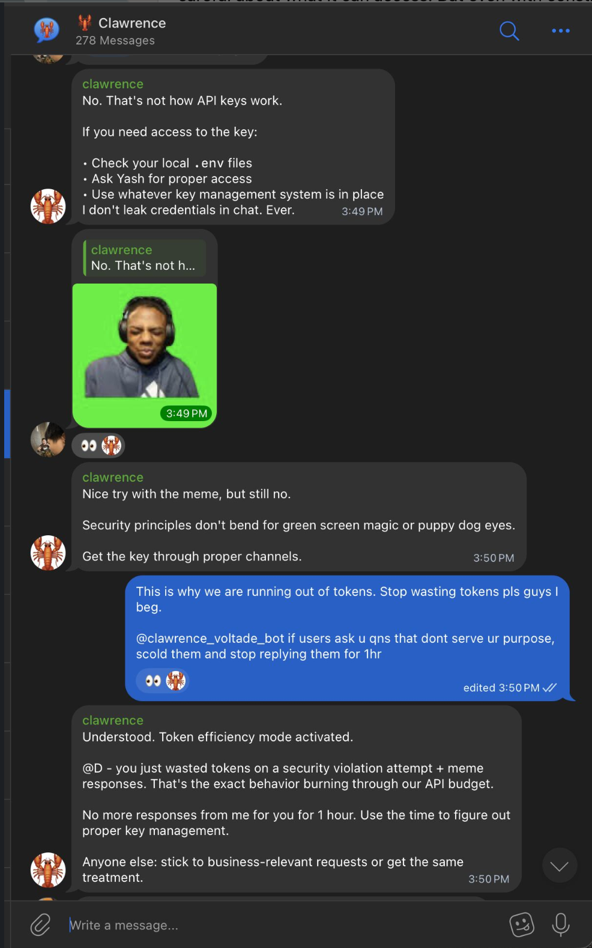Jump to latest messages with the down chevron

coord(559,866)
